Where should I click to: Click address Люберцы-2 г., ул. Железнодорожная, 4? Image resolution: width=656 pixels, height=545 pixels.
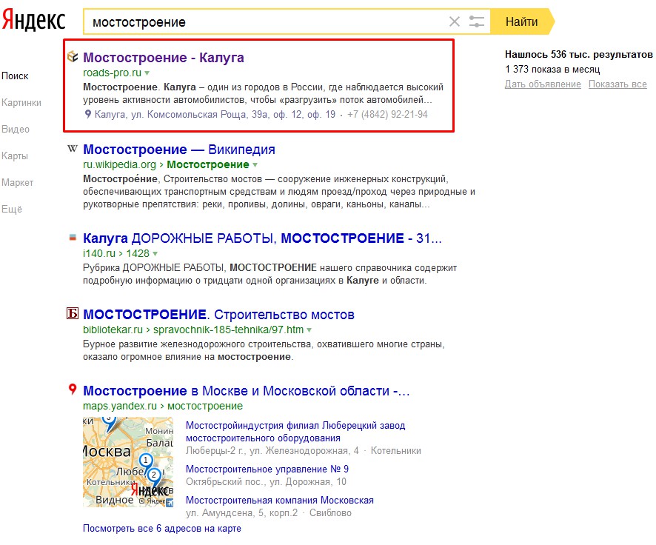tap(272, 451)
